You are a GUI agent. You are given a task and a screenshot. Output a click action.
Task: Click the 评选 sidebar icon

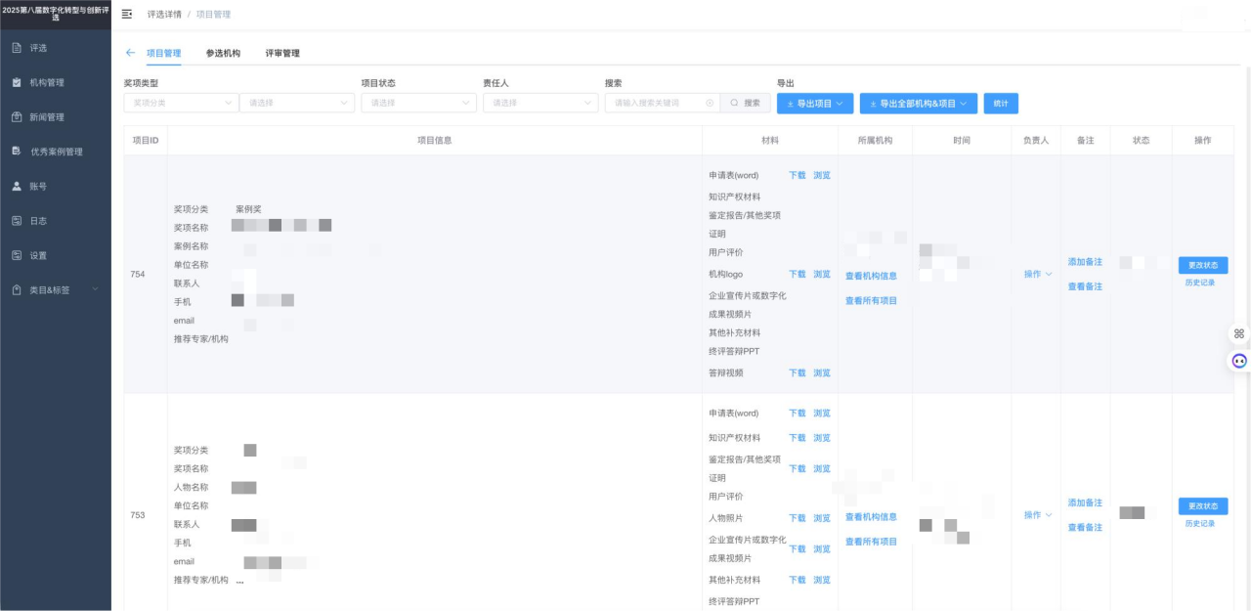pyautogui.click(x=17, y=48)
